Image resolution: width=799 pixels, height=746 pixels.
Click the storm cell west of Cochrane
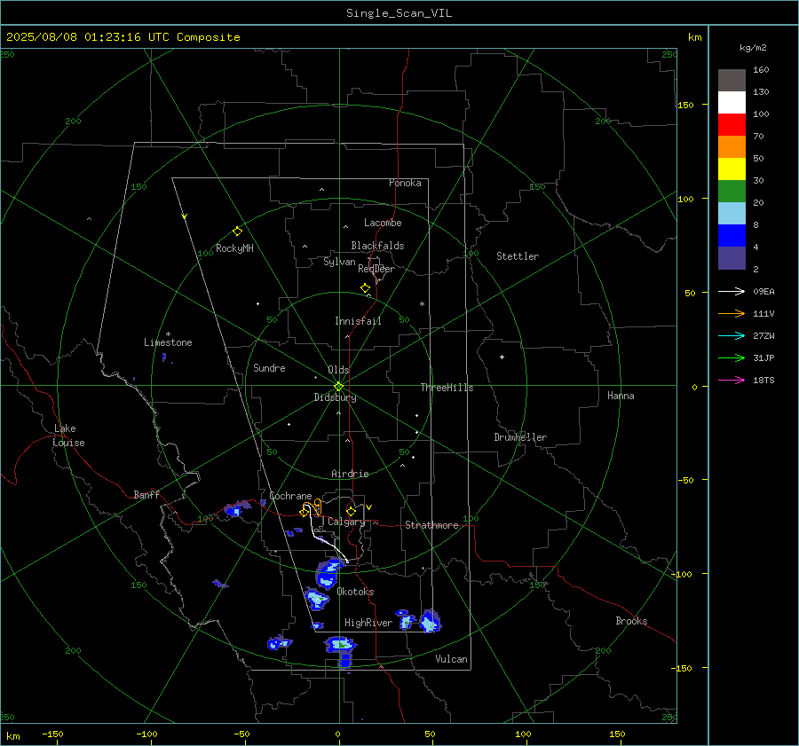(235, 509)
